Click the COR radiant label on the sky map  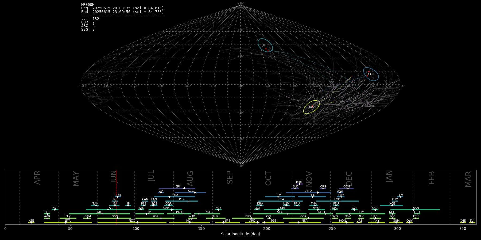pyautogui.click(x=371, y=74)
